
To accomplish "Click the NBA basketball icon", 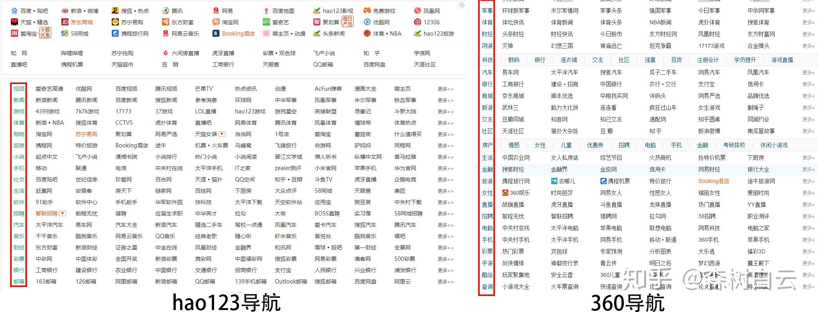I will click(367, 34).
